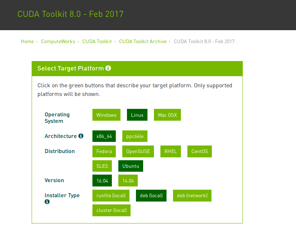Screen dimensions: 296x231
Task: Select cluster (local) installer type
Action: tap(111, 211)
